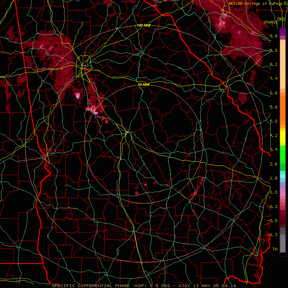Click the 5.0 value on the color scale

[x=274, y=121]
